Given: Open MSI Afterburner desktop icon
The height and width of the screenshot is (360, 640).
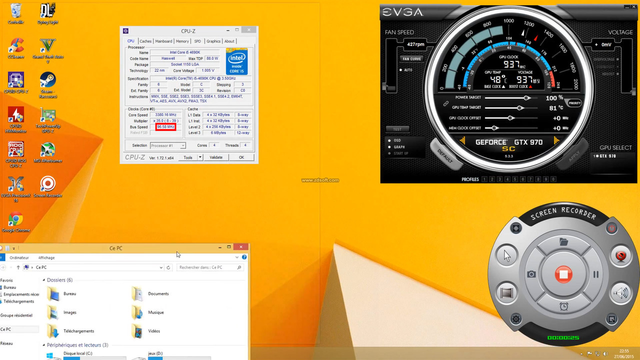Looking at the screenshot, I should click(x=47, y=152).
